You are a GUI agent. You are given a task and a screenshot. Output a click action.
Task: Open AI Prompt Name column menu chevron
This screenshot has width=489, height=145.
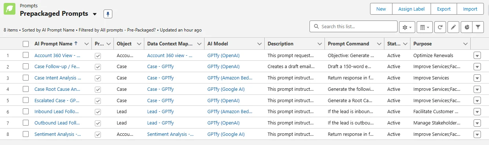coord(86,44)
